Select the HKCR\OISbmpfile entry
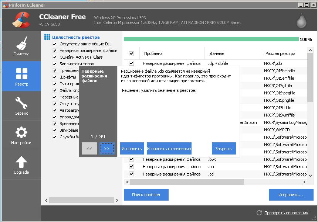 [x=279, y=71]
